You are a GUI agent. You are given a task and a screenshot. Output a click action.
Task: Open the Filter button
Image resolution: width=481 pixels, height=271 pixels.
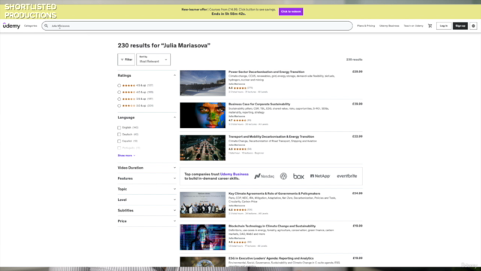tap(126, 59)
